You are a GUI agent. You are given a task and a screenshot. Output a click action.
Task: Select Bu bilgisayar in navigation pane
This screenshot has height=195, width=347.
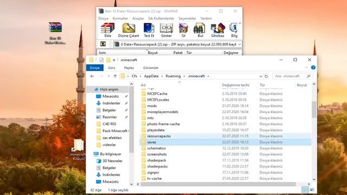coord(111,154)
